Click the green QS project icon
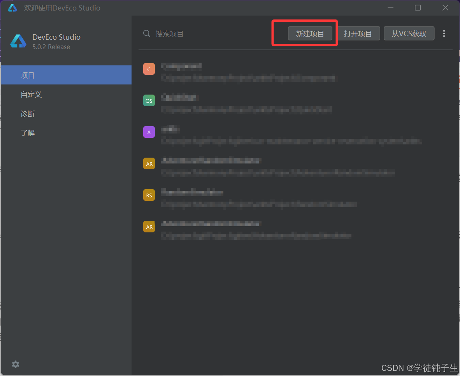Image resolution: width=460 pixels, height=376 pixels. pyautogui.click(x=149, y=100)
